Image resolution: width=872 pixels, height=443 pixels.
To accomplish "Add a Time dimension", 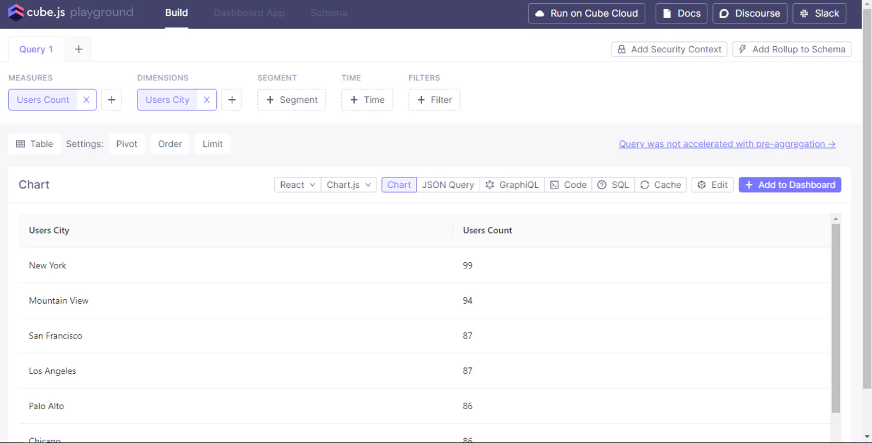I will point(367,100).
